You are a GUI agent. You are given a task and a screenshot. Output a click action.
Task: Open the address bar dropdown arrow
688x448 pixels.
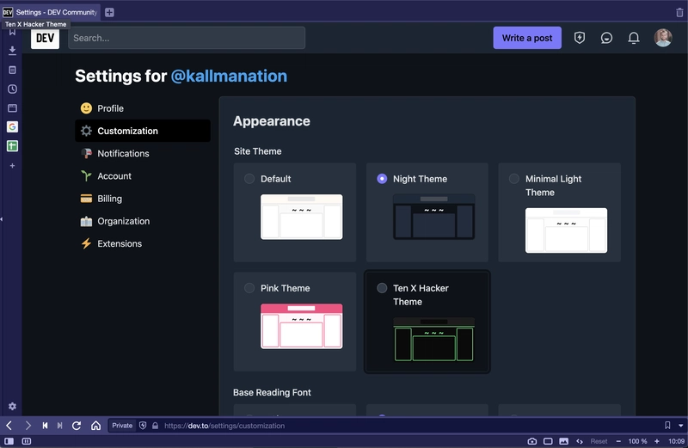(680, 425)
